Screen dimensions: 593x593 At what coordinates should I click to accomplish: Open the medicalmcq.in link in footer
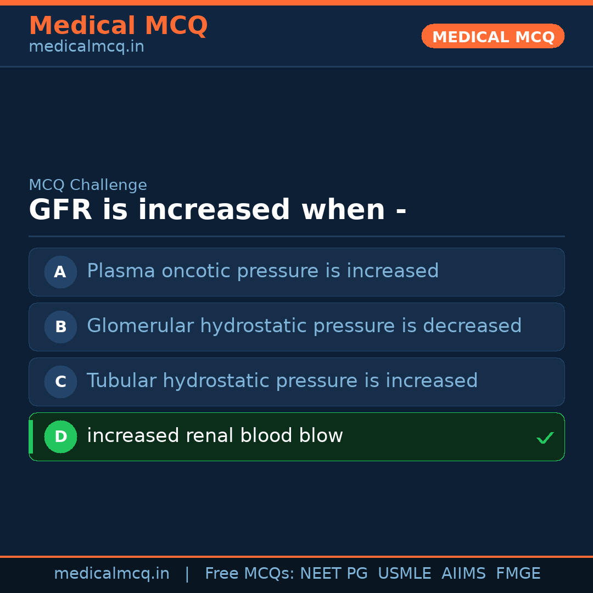(x=111, y=574)
